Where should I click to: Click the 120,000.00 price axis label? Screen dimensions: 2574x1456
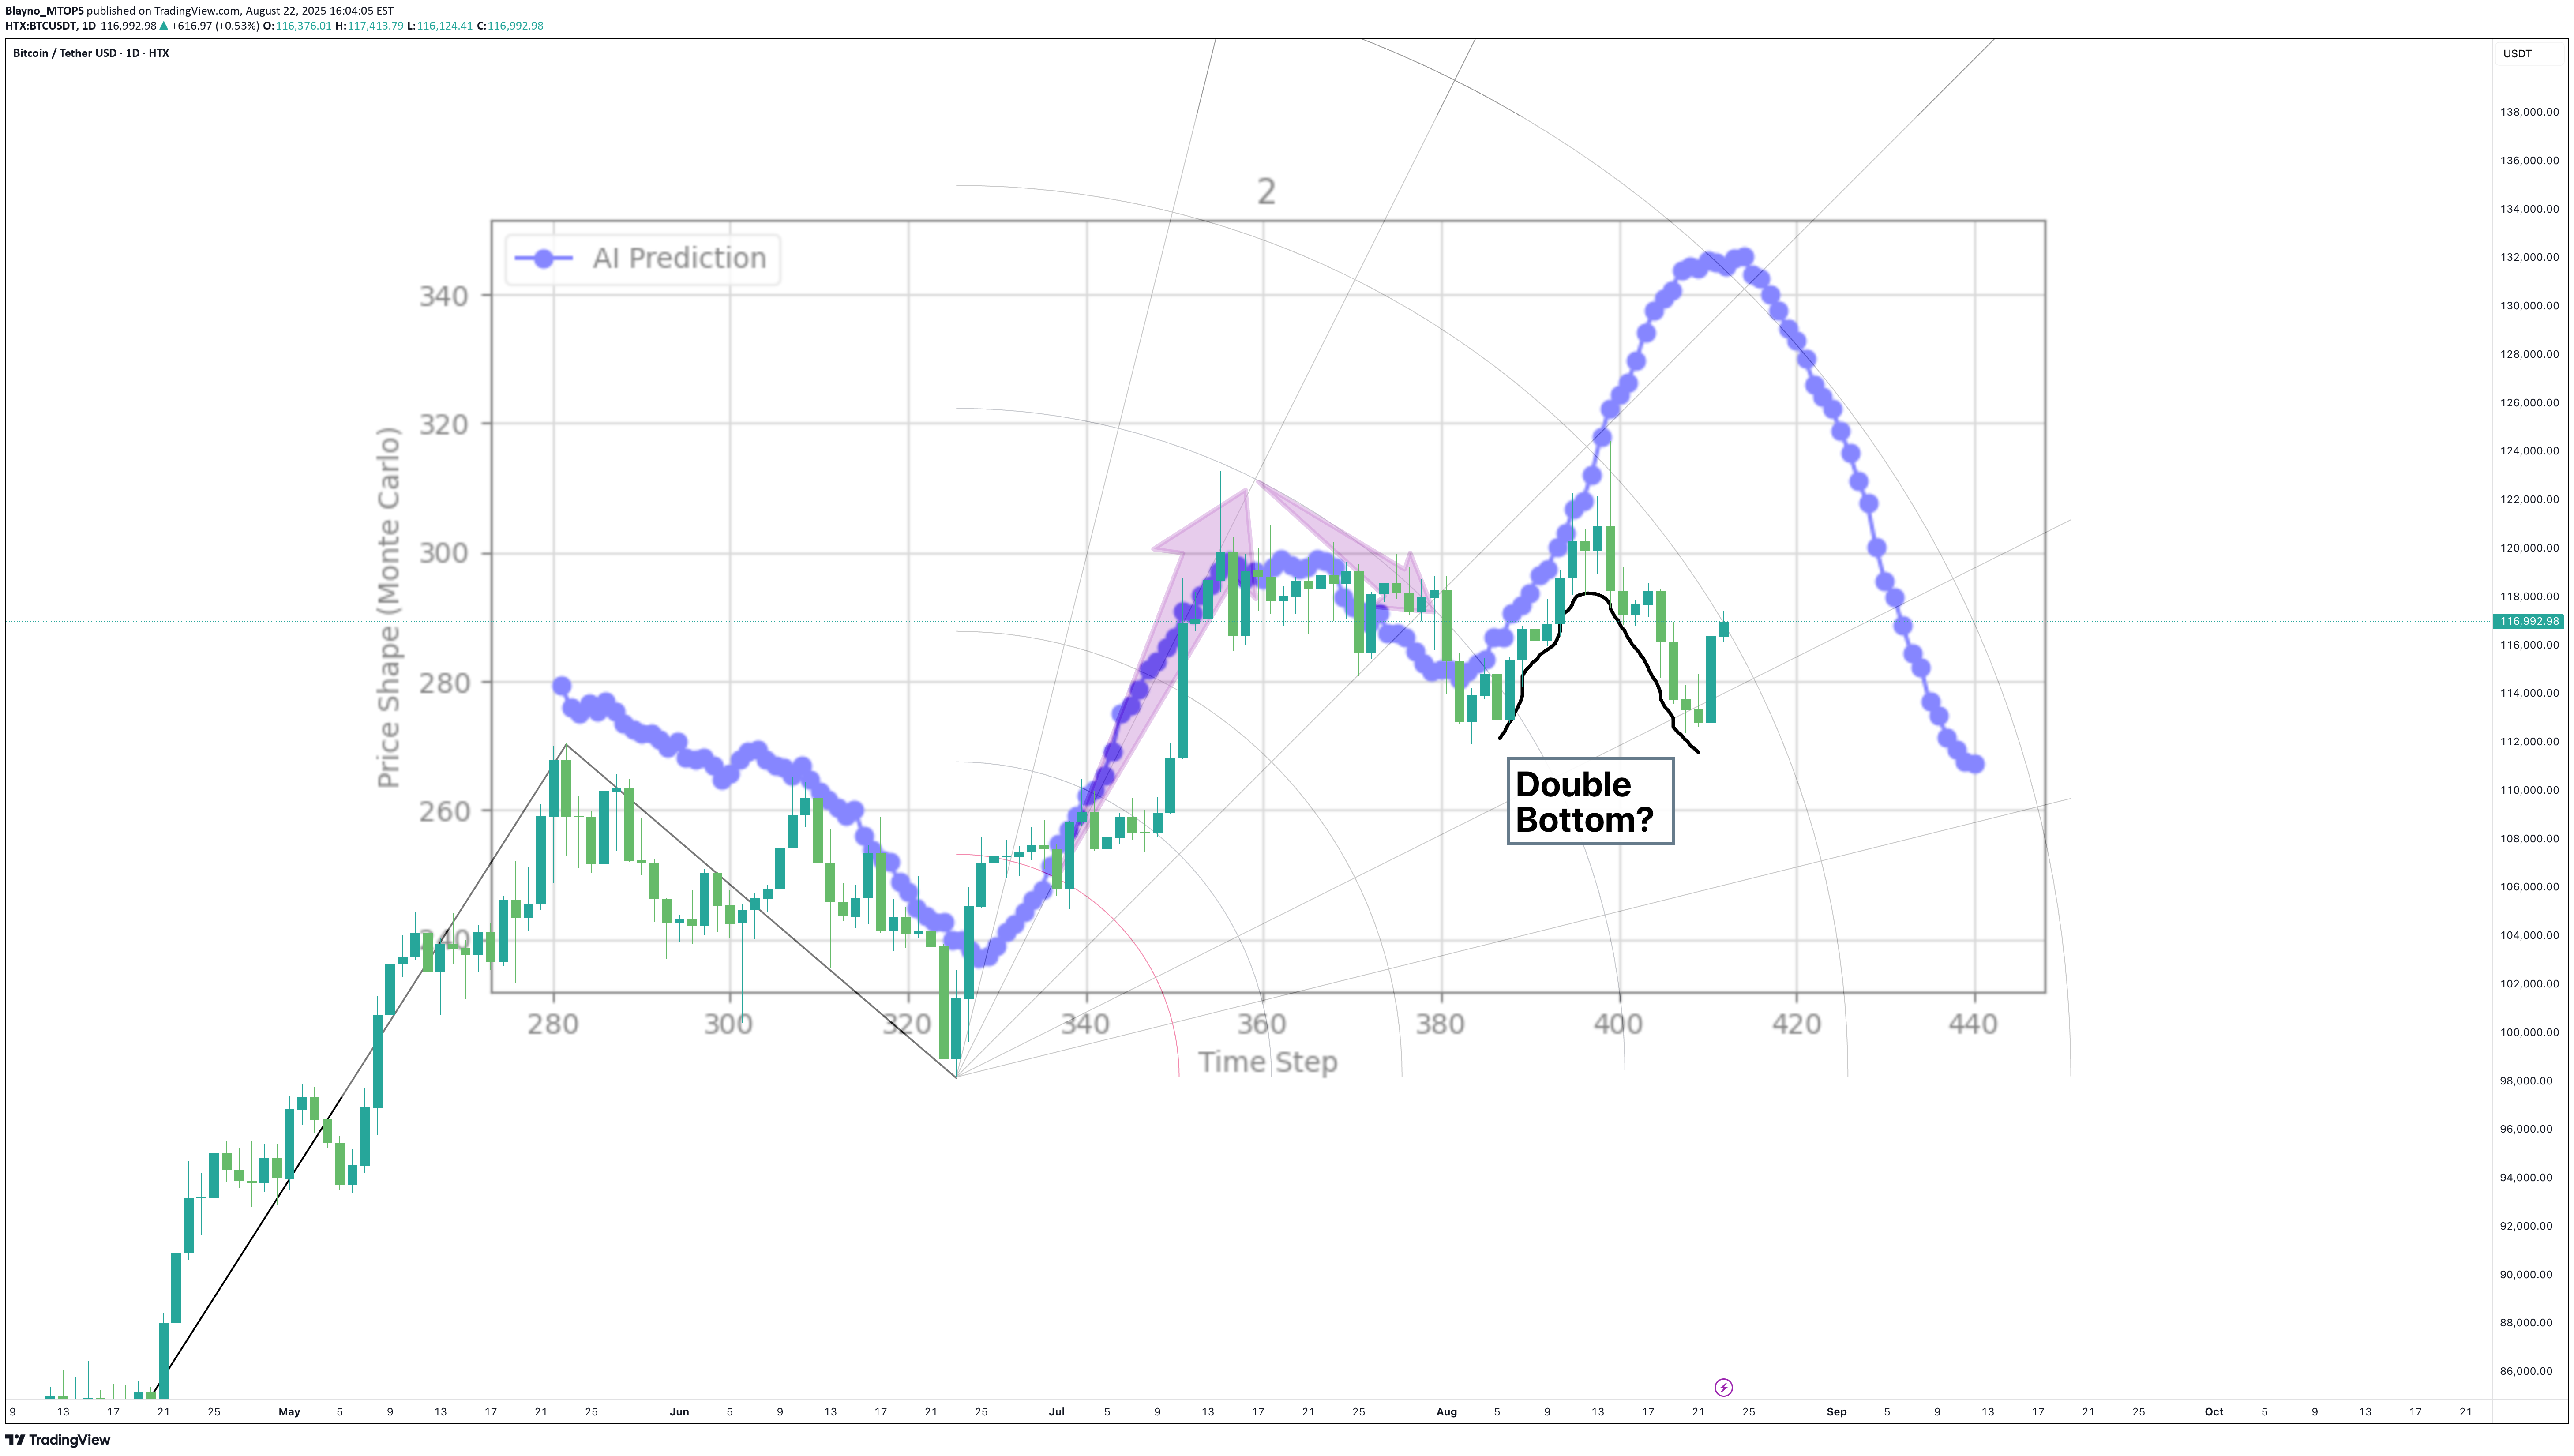pyautogui.click(x=2529, y=548)
